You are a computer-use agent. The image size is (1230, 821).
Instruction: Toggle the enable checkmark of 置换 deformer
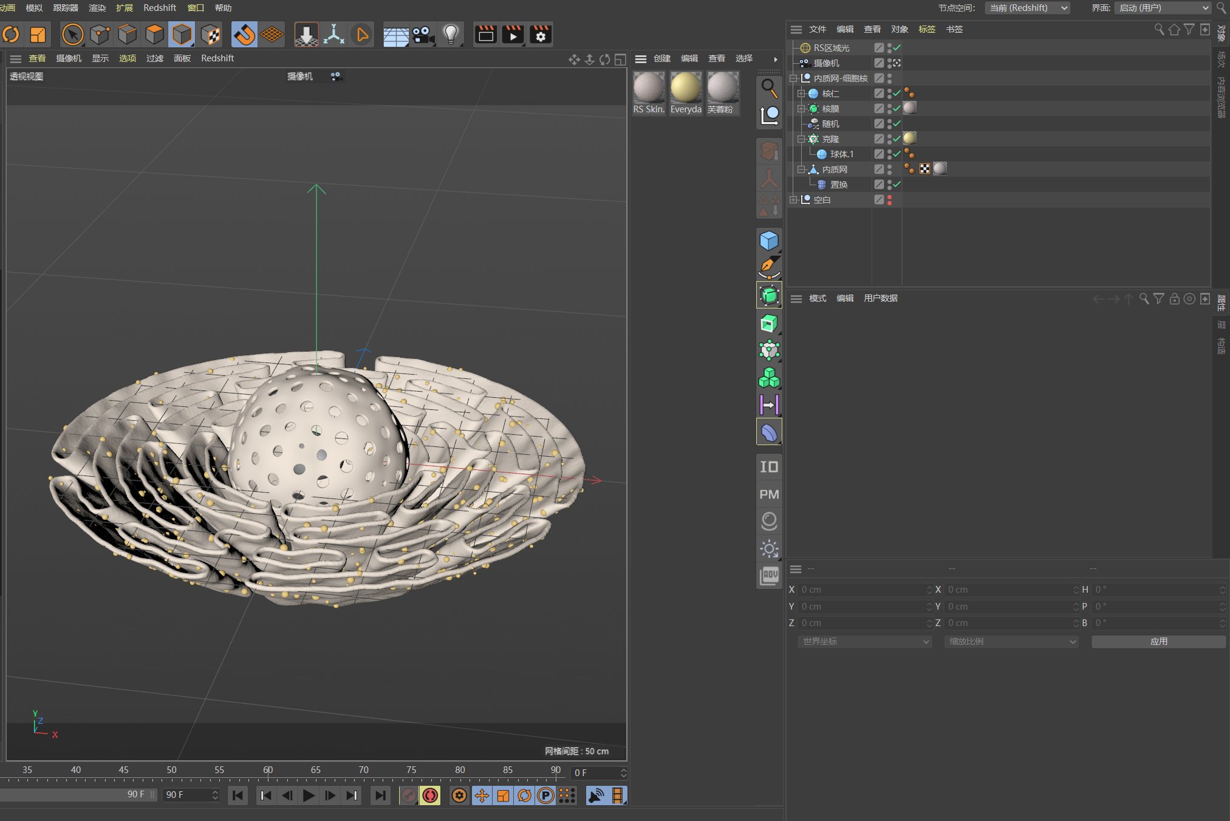[x=897, y=184]
